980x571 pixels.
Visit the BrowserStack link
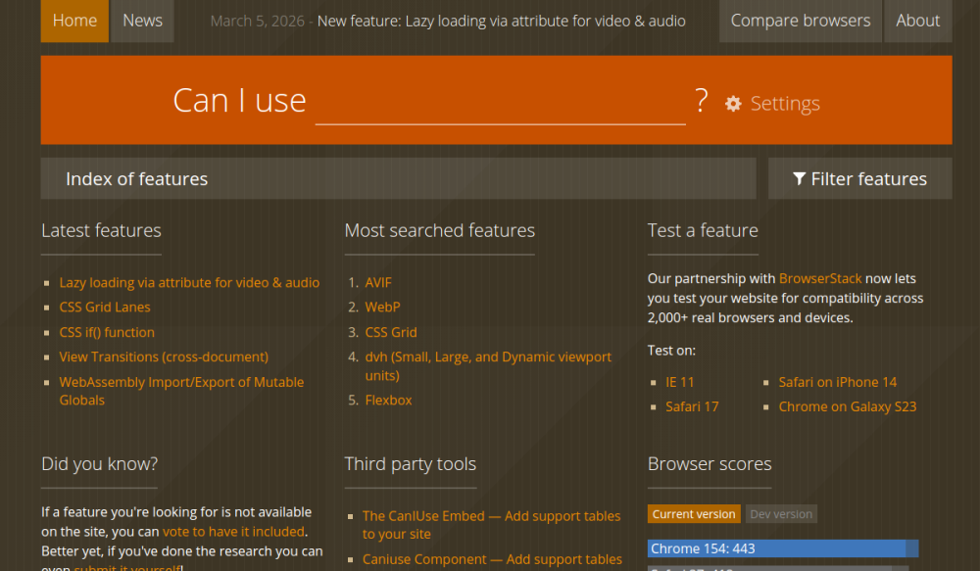pos(820,278)
